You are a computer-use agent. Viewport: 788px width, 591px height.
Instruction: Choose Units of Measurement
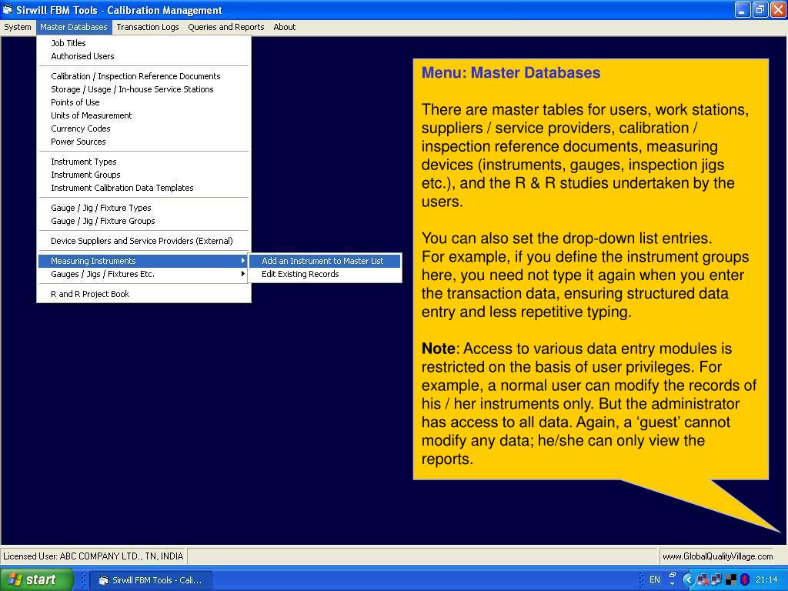(144, 115)
